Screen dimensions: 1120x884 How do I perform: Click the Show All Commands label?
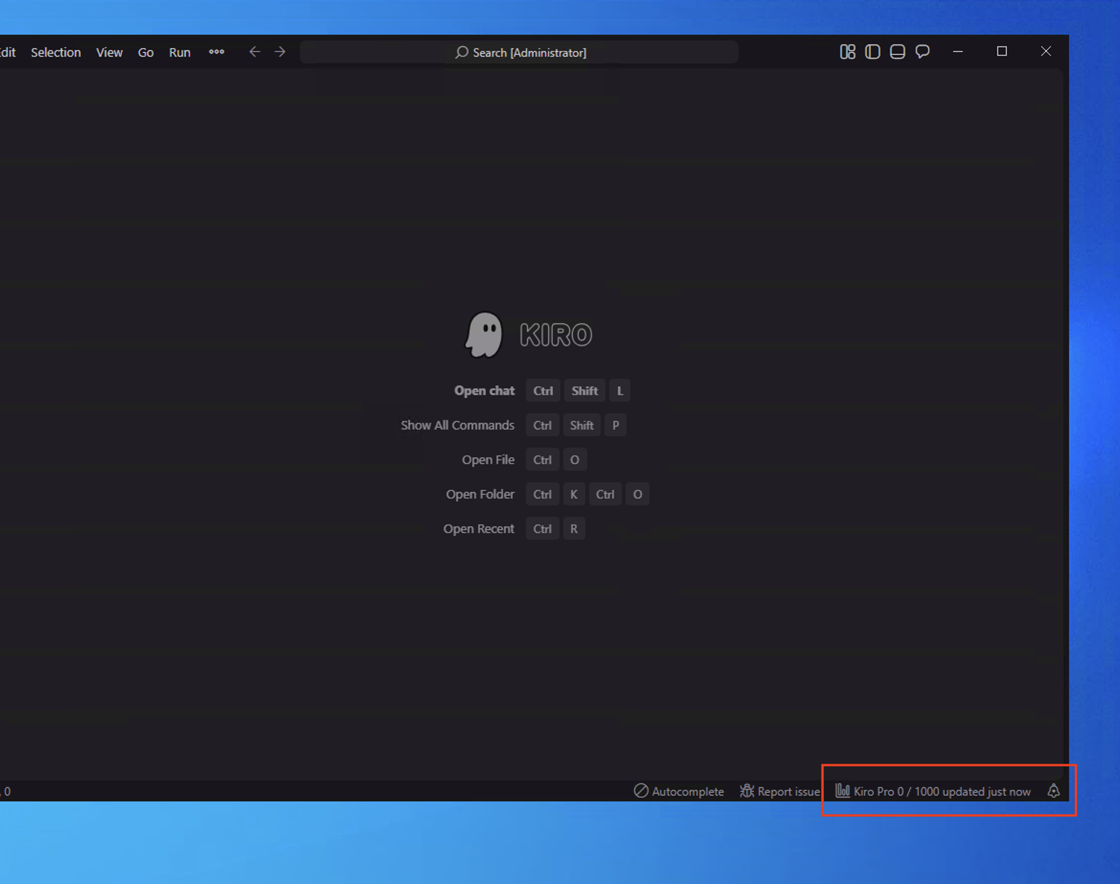click(457, 425)
